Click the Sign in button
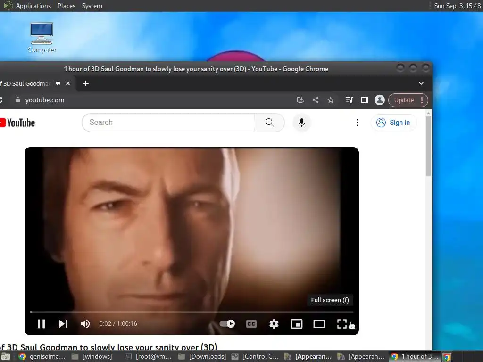This screenshot has height=362, width=483. [394, 123]
